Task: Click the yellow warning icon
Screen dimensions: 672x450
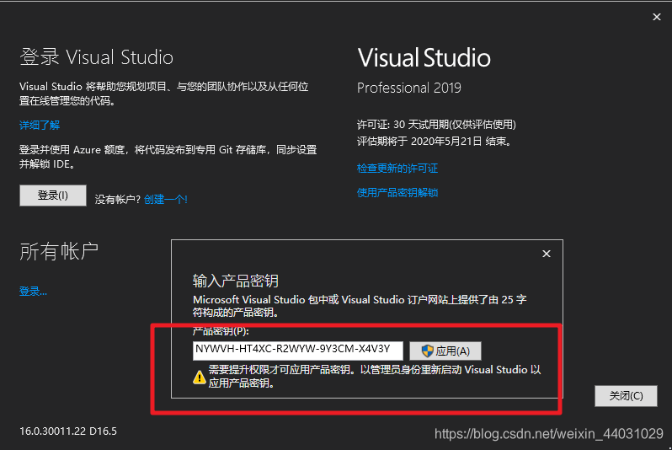Action: (200, 377)
